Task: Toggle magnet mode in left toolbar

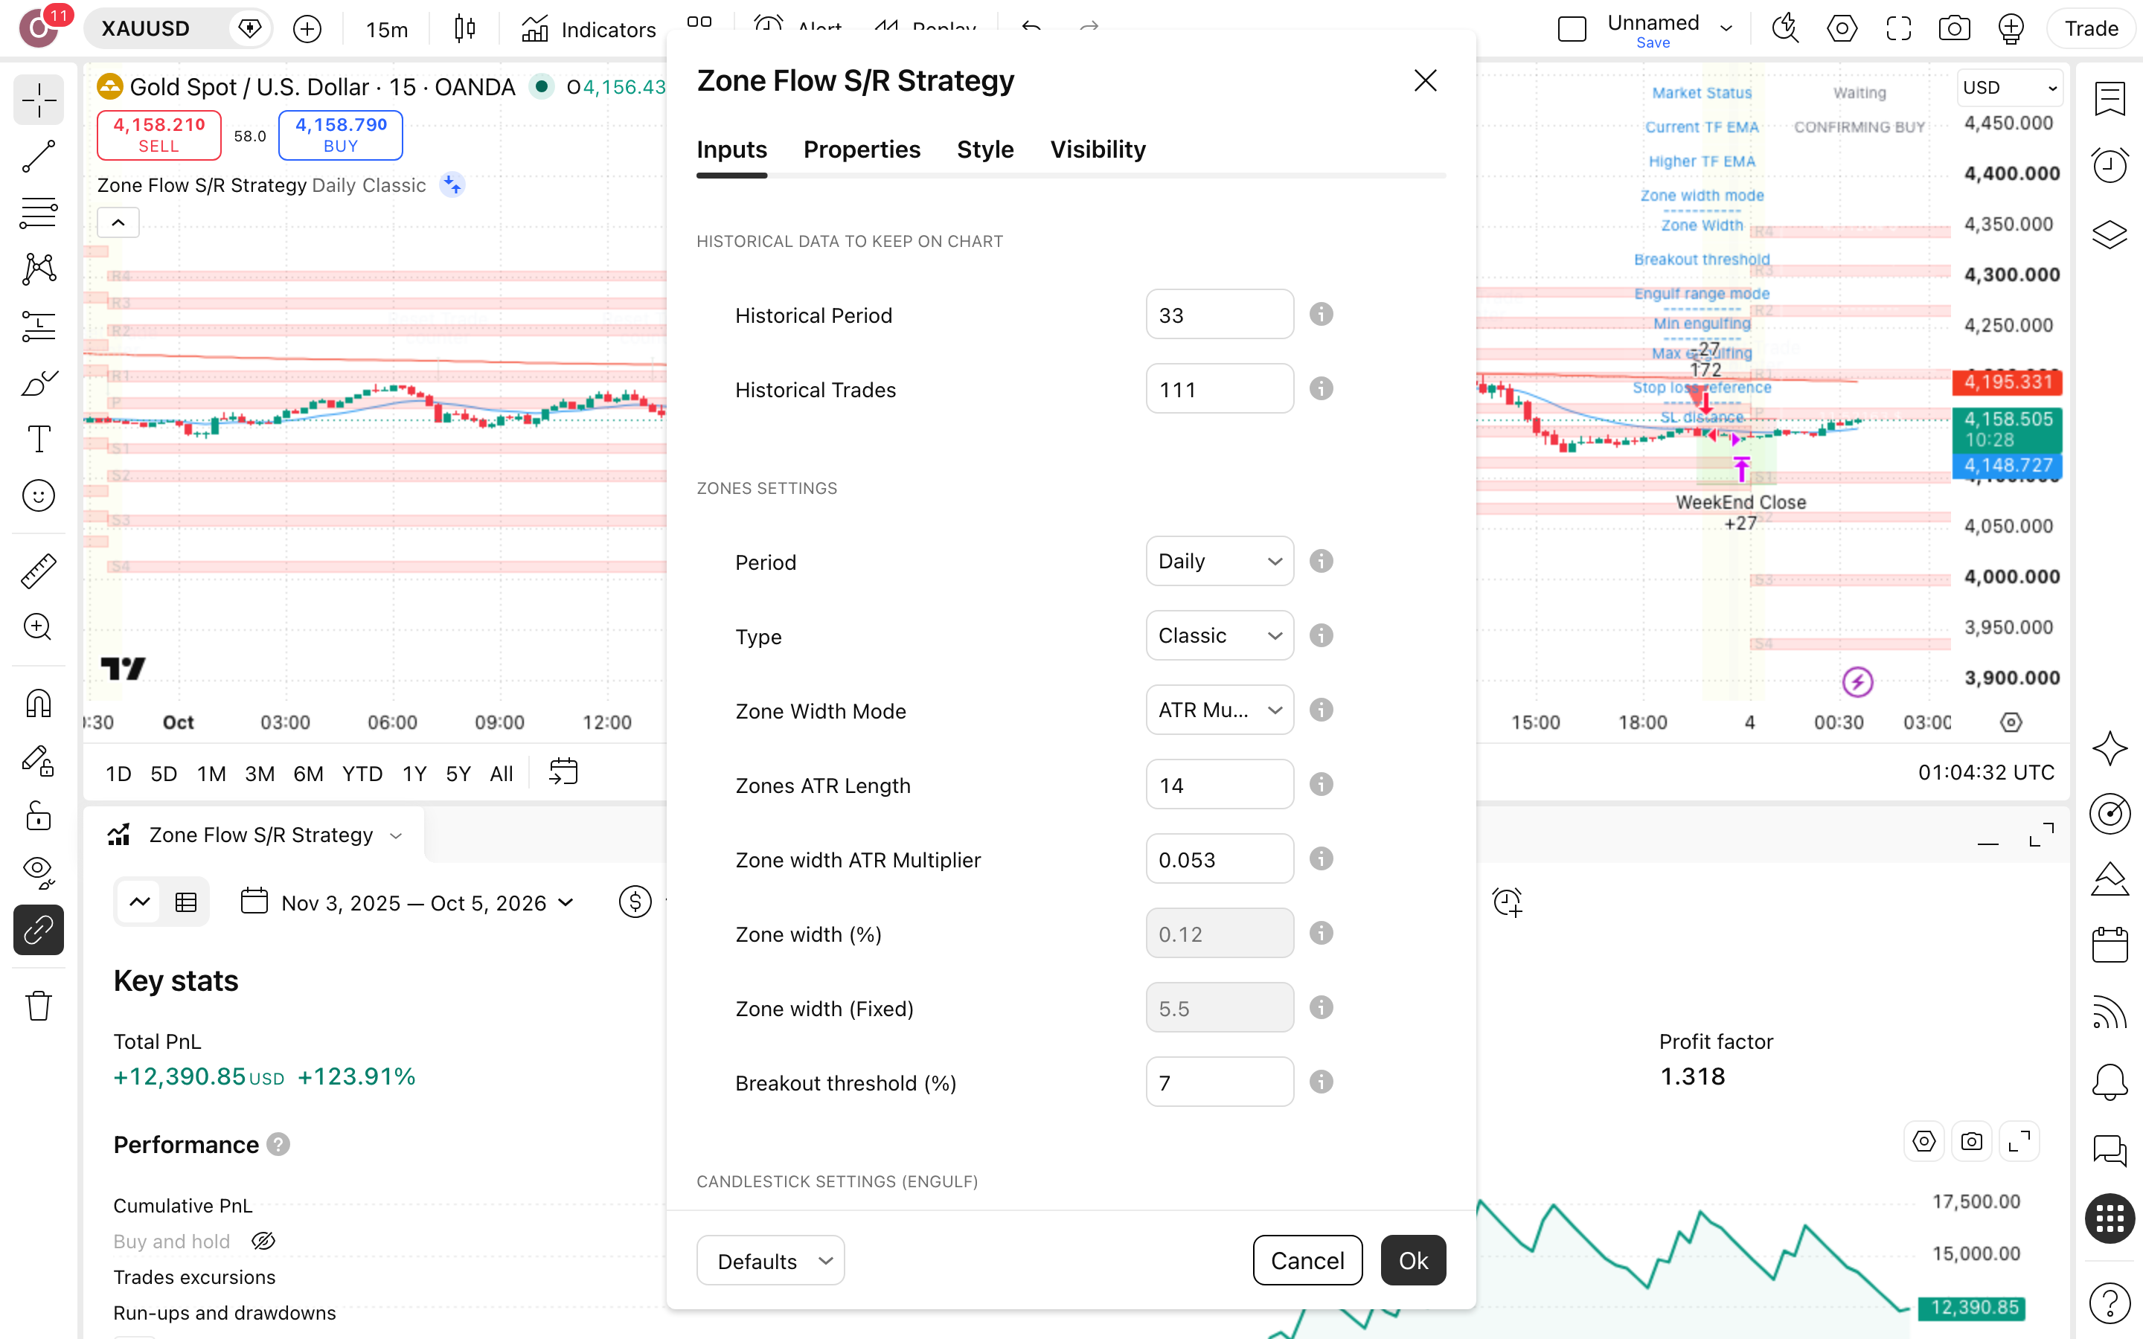Action: click(38, 704)
